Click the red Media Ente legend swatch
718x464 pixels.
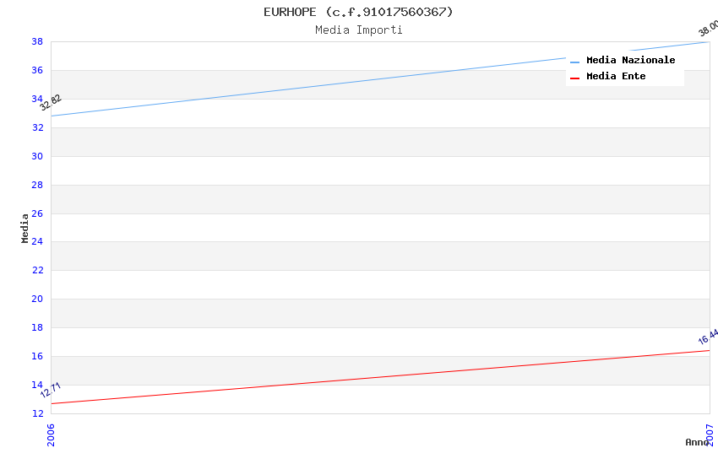point(575,78)
